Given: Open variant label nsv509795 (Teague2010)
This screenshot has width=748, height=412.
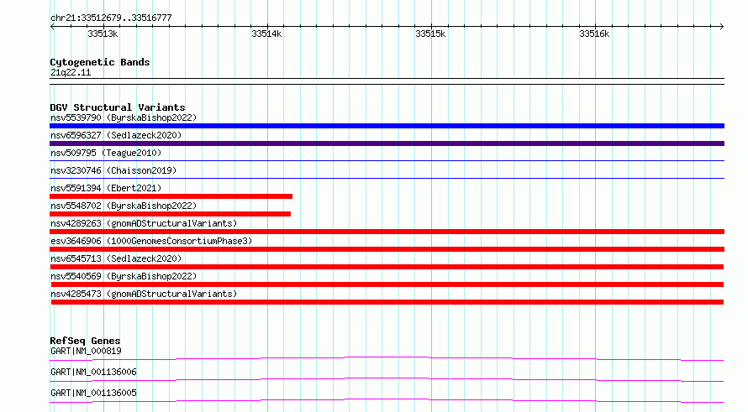Looking at the screenshot, I should pos(106,153).
